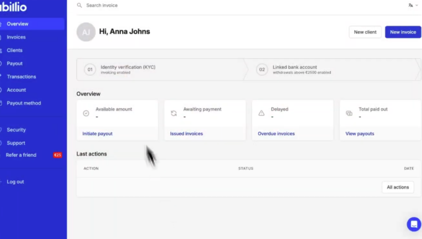Viewport: 422px width, 239px height.
Task: Open the Invoices menu item
Action: click(x=16, y=37)
